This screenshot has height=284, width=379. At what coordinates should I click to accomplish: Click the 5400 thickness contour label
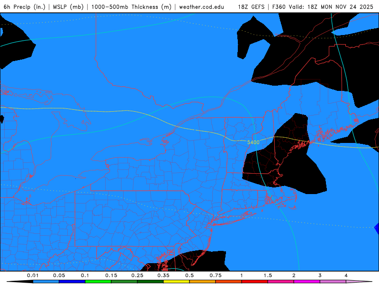(253, 142)
